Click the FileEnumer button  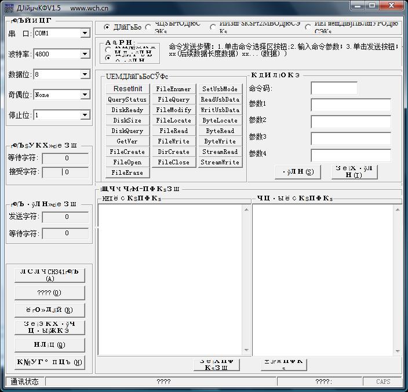click(174, 89)
